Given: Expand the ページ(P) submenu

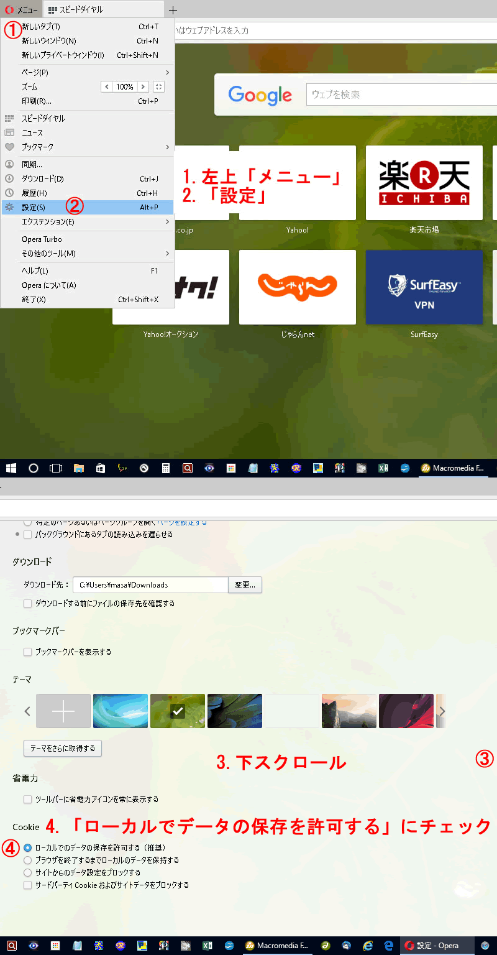Looking at the screenshot, I should click(x=87, y=72).
